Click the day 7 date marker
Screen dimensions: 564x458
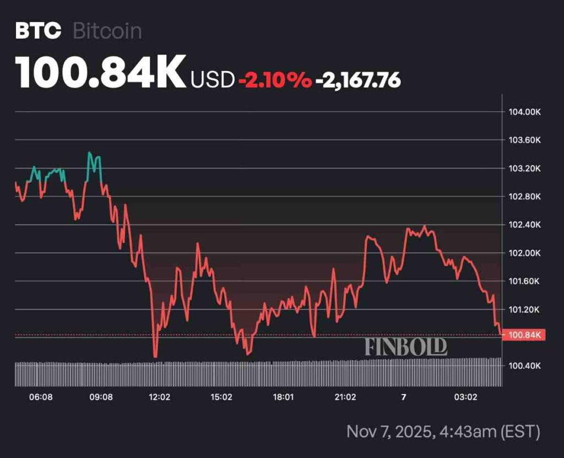403,397
